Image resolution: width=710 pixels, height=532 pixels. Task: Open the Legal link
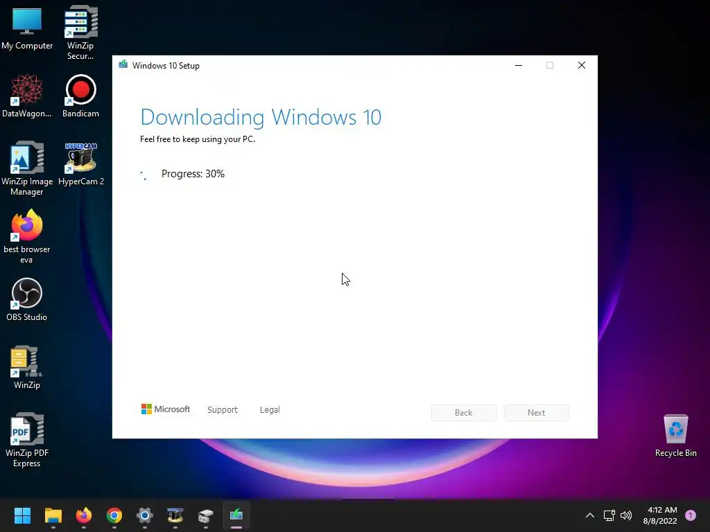click(x=270, y=410)
